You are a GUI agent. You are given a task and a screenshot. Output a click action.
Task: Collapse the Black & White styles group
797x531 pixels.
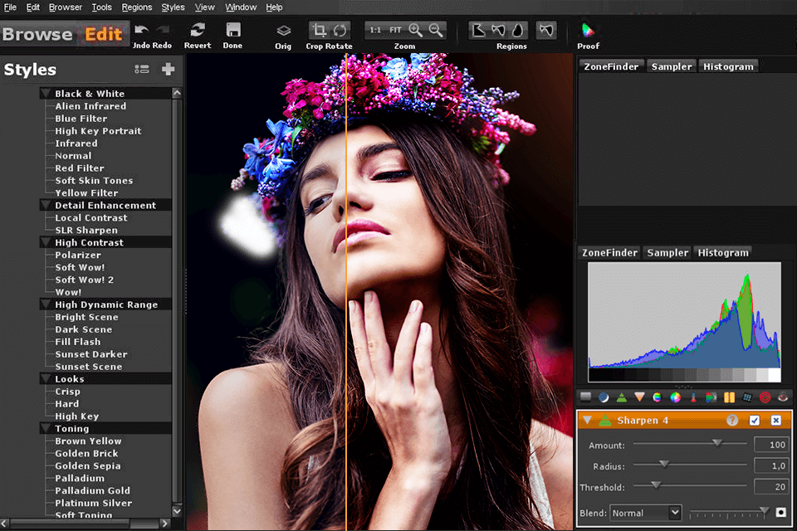tap(47, 93)
